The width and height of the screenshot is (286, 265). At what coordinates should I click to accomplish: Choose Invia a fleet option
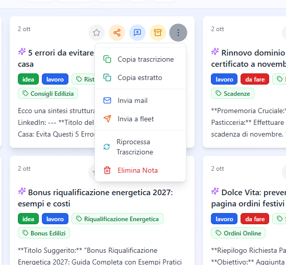140,119
